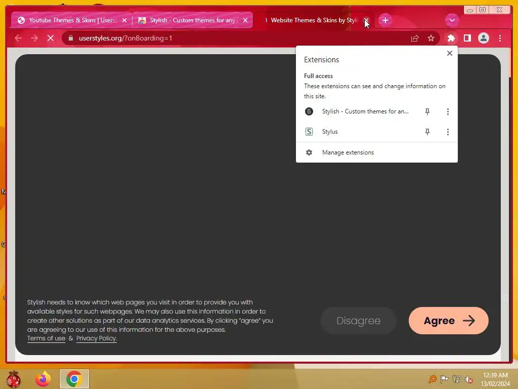Open Chrome's three-dot menu

pos(500,38)
